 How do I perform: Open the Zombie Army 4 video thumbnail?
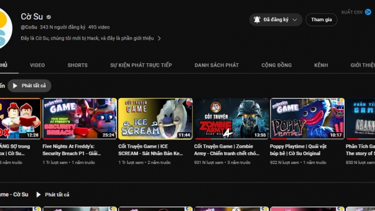point(231,119)
